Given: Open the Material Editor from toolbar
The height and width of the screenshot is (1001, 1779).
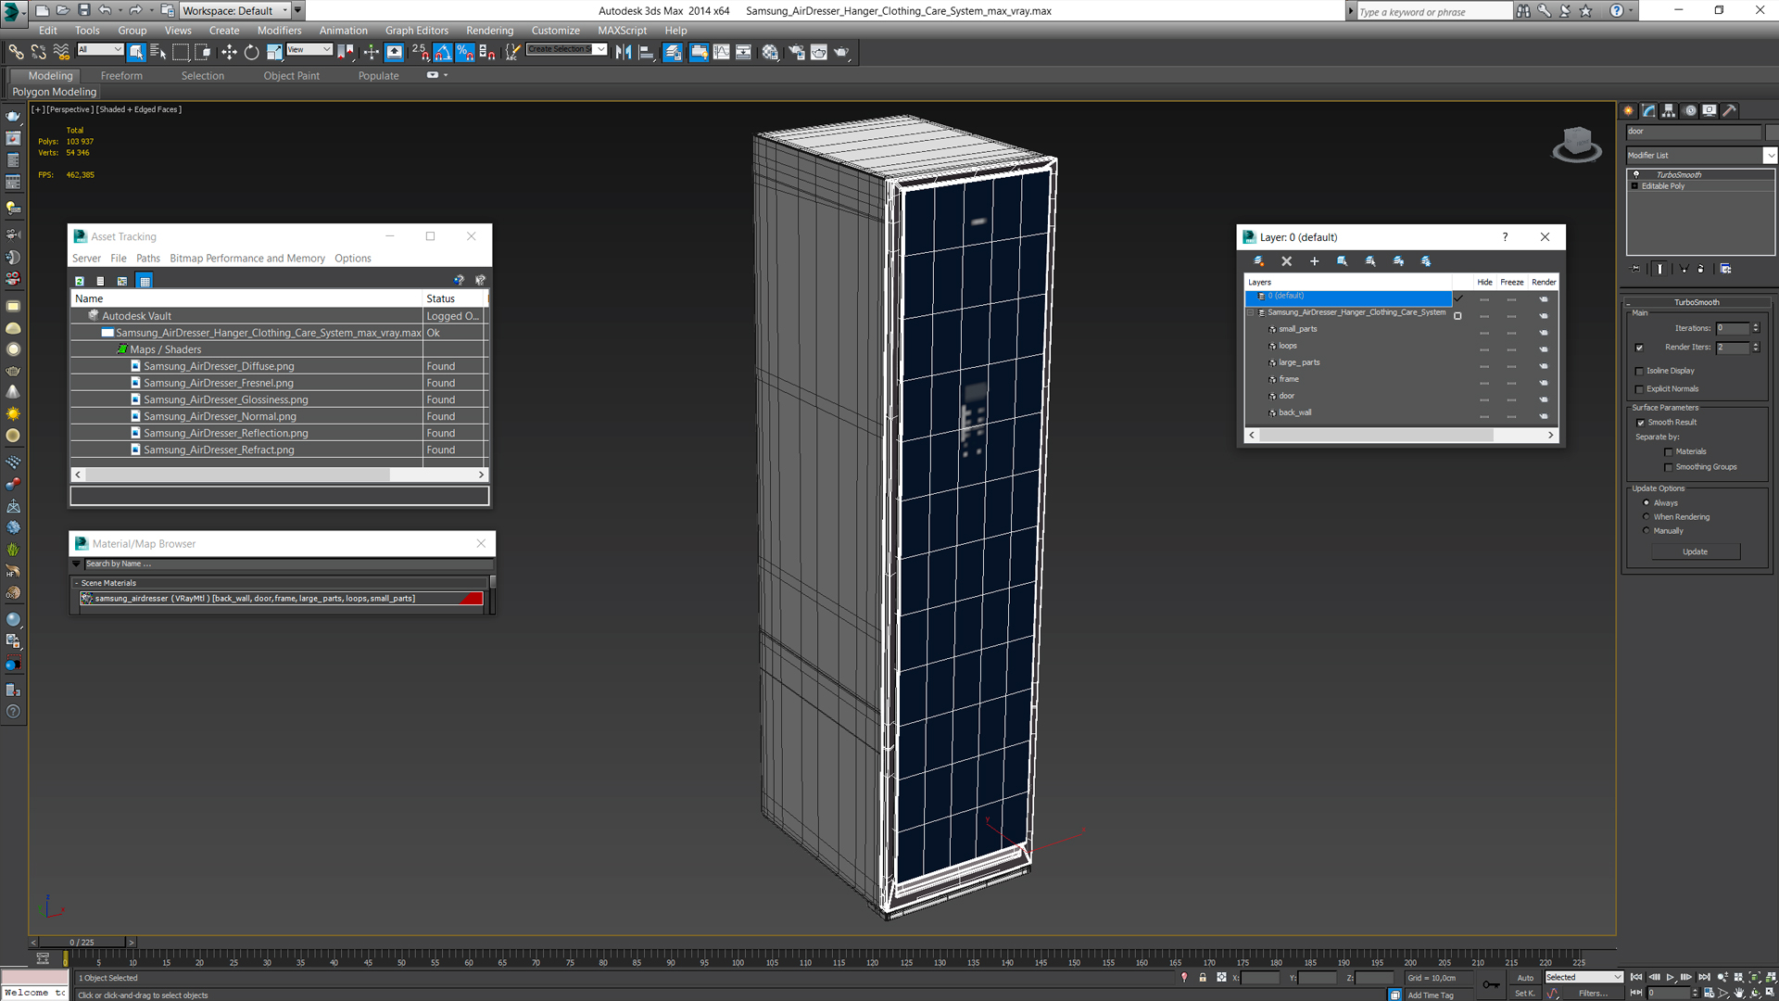Looking at the screenshot, I should click(x=770, y=52).
